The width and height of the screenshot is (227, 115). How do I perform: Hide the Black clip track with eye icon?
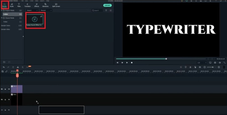tap(9, 100)
